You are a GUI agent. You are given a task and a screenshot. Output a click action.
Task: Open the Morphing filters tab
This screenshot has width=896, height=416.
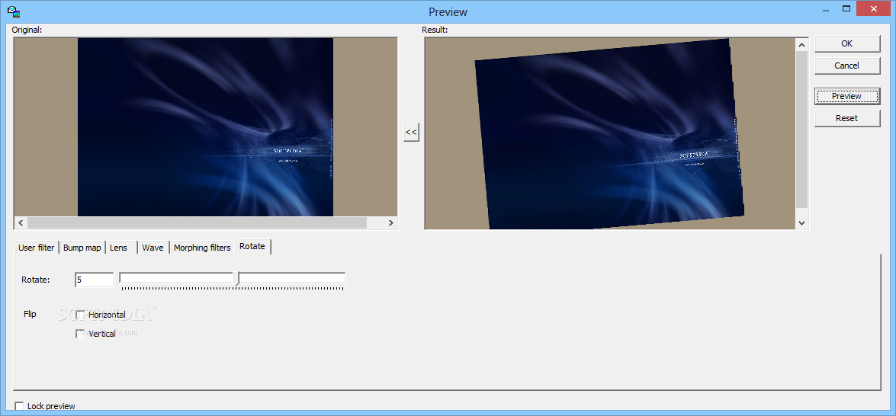tap(202, 248)
